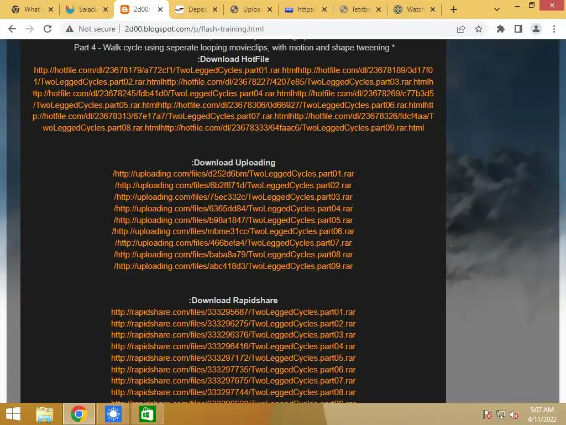Open rapidshare part04.rar link

point(233,346)
